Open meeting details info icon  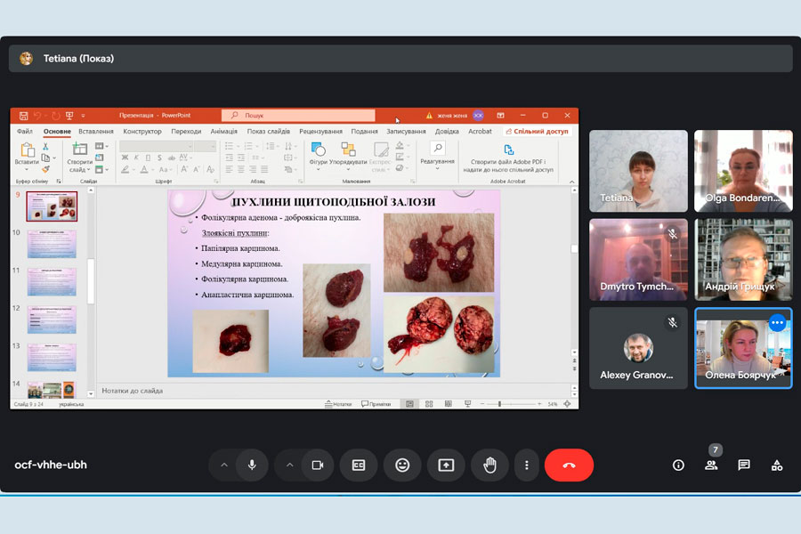[678, 465]
